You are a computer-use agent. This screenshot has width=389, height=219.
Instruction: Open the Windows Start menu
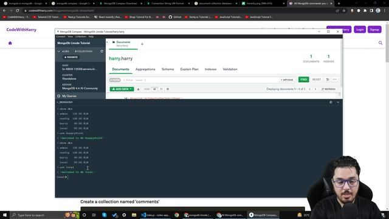point(5,215)
